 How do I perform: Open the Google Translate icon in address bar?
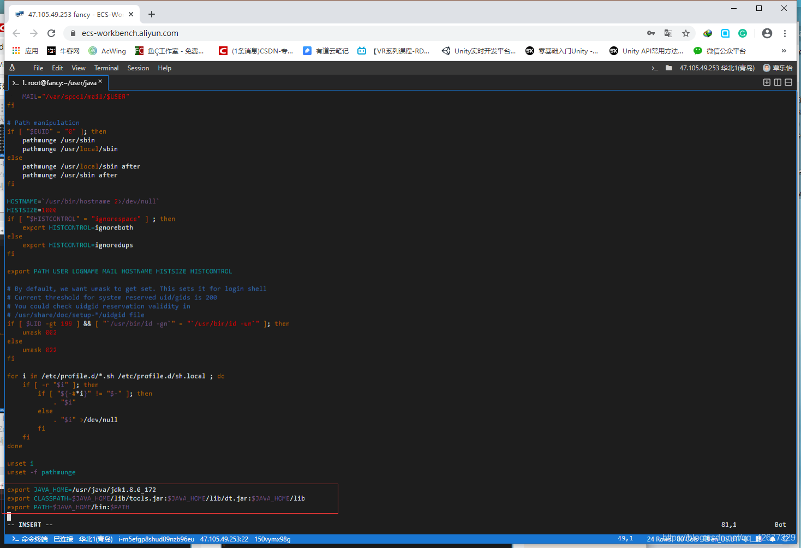pos(668,33)
